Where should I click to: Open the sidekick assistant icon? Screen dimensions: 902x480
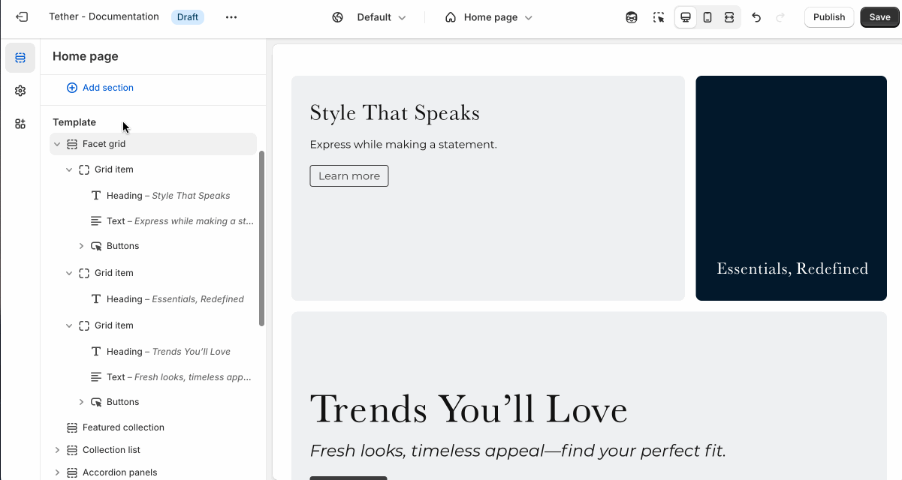coord(632,17)
